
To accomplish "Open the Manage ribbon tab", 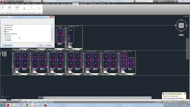I will pyautogui.click(x=64, y=3).
